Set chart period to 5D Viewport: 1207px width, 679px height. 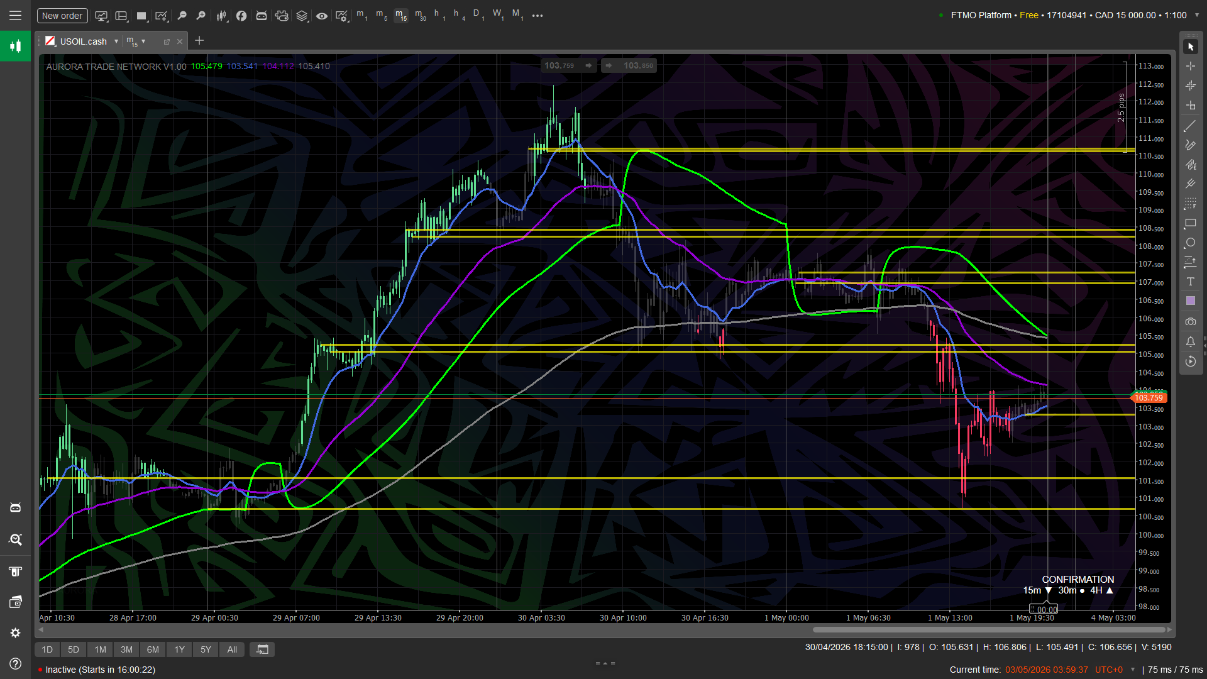(x=74, y=649)
